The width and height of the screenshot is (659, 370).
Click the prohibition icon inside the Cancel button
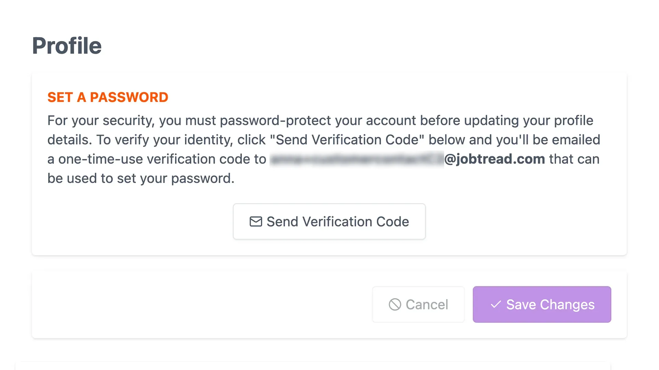395,305
